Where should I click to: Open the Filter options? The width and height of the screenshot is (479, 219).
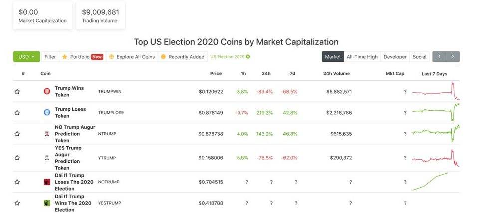point(50,57)
